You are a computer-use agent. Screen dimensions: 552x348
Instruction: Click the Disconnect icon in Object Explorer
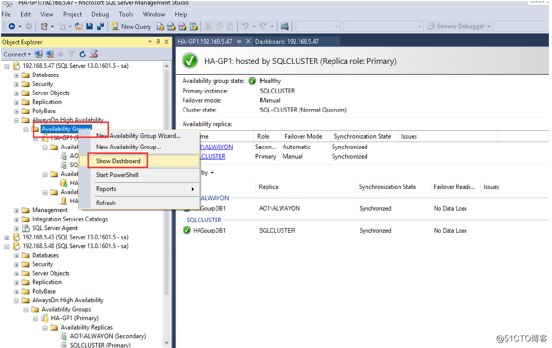pyautogui.click(x=49, y=54)
